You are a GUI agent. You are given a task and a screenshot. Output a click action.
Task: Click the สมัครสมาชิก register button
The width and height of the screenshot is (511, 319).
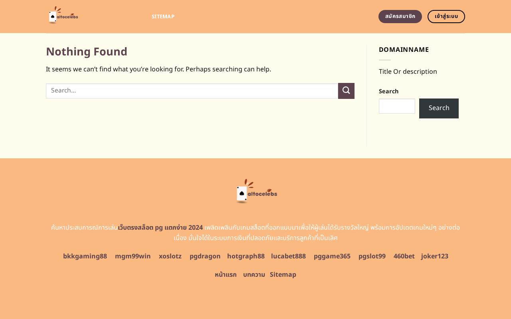coord(400,16)
